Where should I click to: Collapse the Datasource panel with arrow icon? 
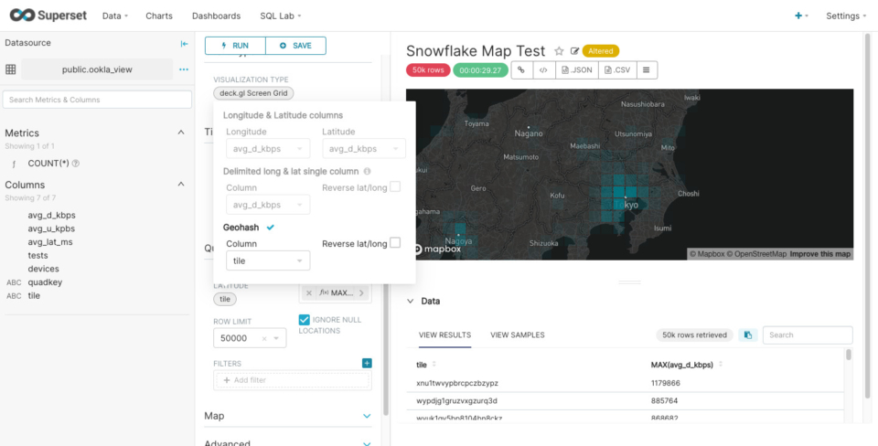[184, 44]
